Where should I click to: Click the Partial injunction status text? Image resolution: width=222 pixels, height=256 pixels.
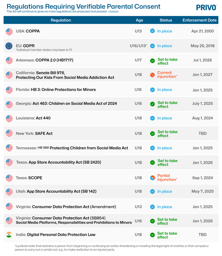point(167,178)
